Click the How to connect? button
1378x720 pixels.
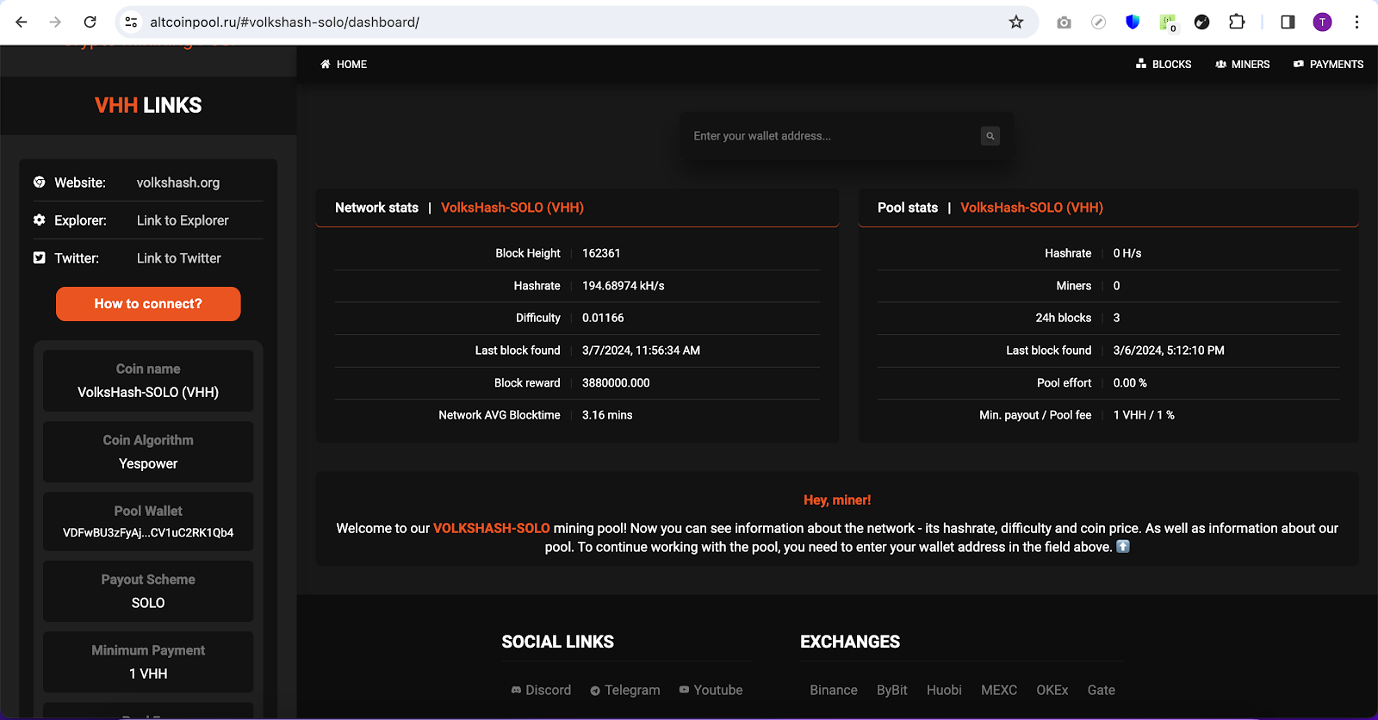(148, 304)
